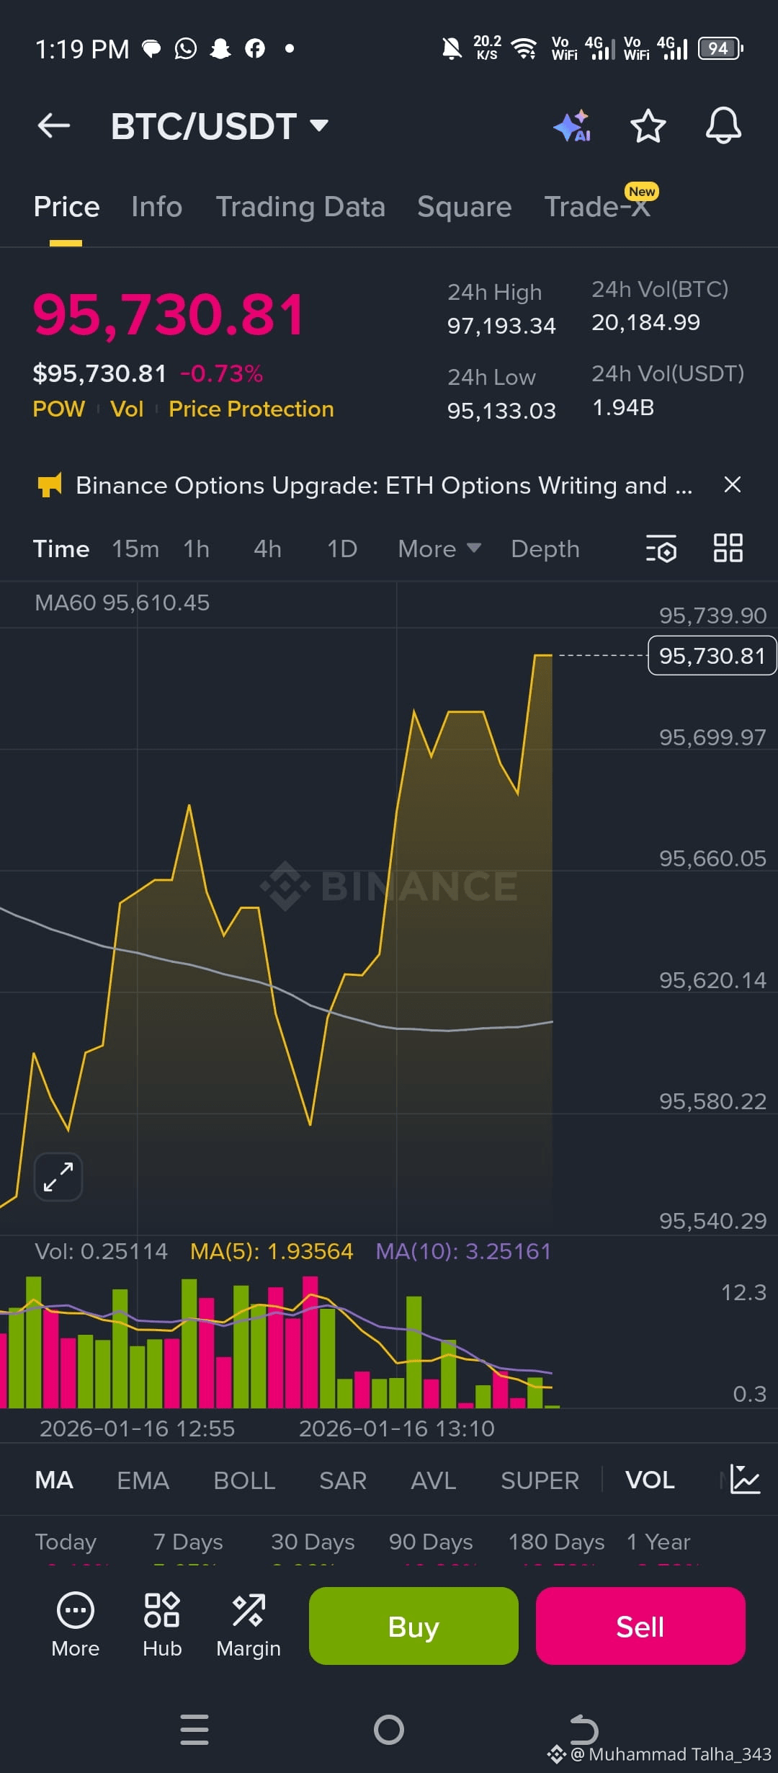Viewport: 778px width, 1773px height.
Task: Open price alert bell icon
Action: (723, 126)
